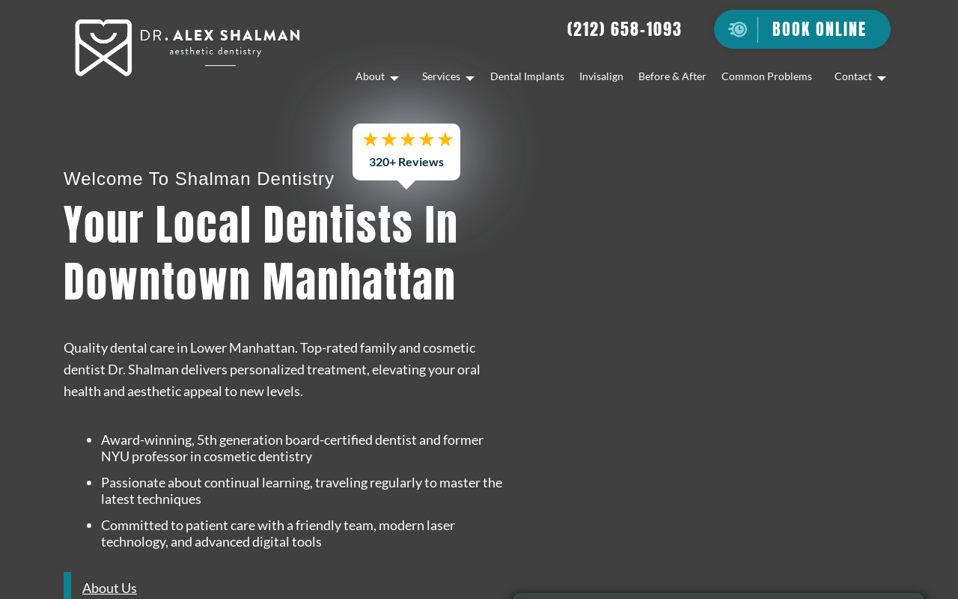This screenshot has height=599, width=958.
Task: Click the five-star rating icons
Action: [x=407, y=139]
